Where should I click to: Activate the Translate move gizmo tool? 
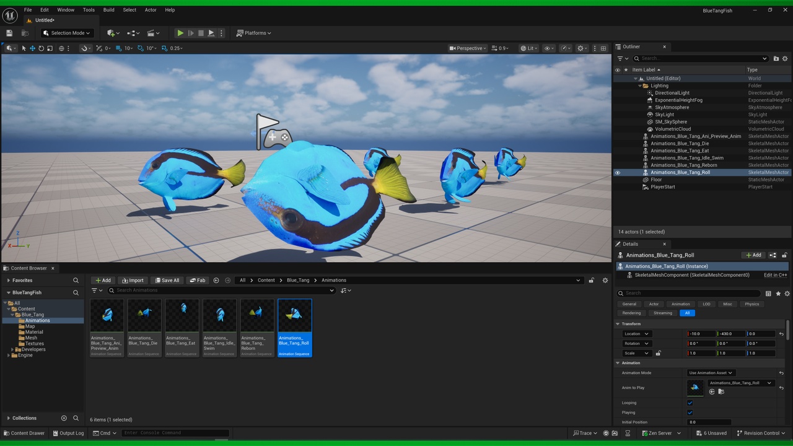pos(33,48)
